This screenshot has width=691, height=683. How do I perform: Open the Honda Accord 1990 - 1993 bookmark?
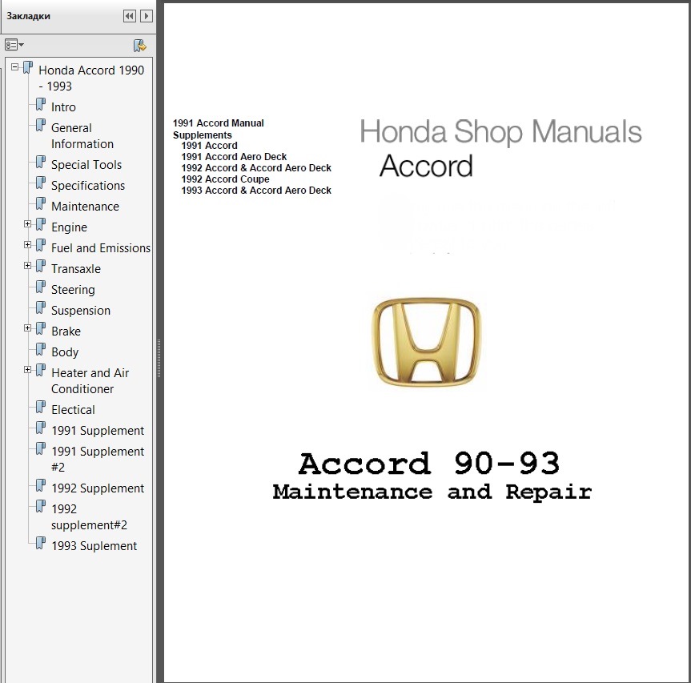click(x=91, y=78)
